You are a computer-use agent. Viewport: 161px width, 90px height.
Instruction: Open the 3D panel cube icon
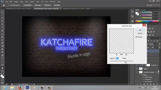pyautogui.click(x=132, y=21)
